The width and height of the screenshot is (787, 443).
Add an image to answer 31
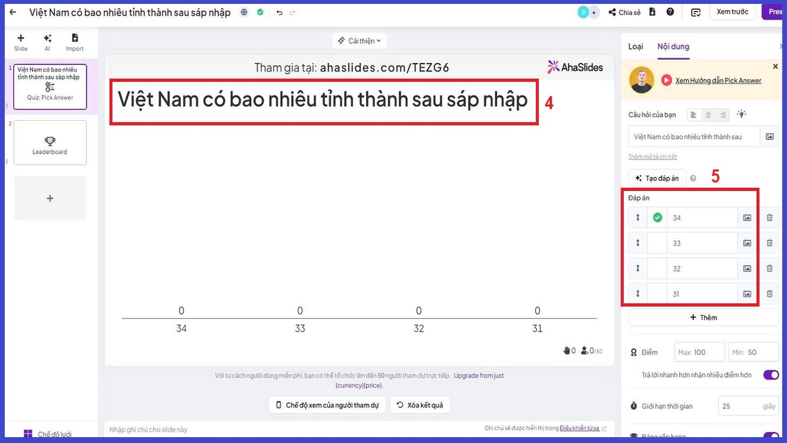point(747,294)
